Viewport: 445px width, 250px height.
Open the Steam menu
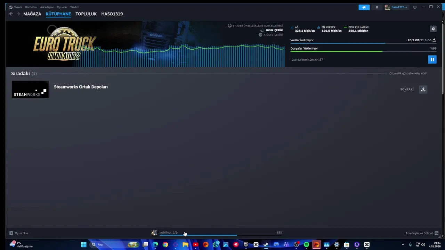coord(15,7)
